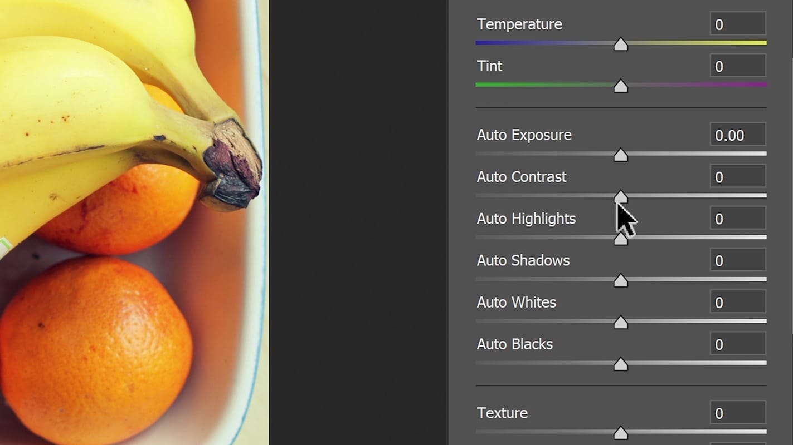
Task: Click the Auto Exposure value field
Action: click(737, 135)
